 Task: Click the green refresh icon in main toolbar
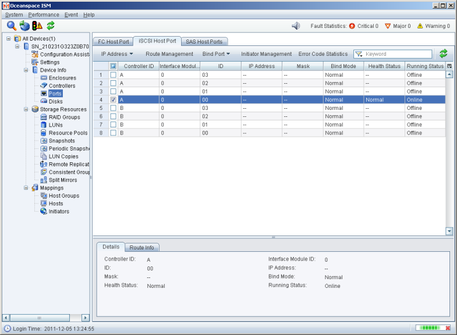click(51, 26)
